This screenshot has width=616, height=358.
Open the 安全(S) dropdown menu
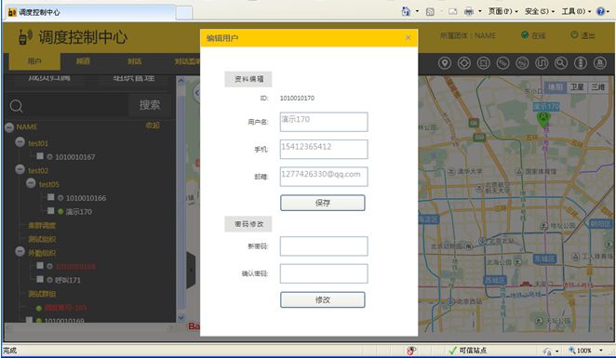(540, 11)
